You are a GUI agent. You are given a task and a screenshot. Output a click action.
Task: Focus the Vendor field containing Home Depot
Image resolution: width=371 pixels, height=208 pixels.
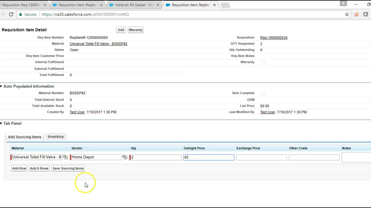[96, 157]
